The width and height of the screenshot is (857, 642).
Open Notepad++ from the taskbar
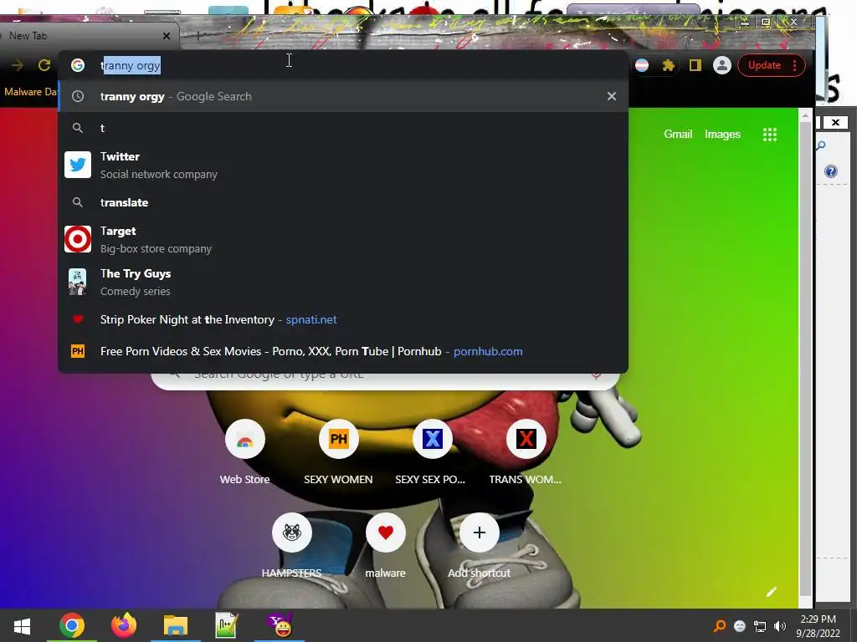tap(226, 625)
